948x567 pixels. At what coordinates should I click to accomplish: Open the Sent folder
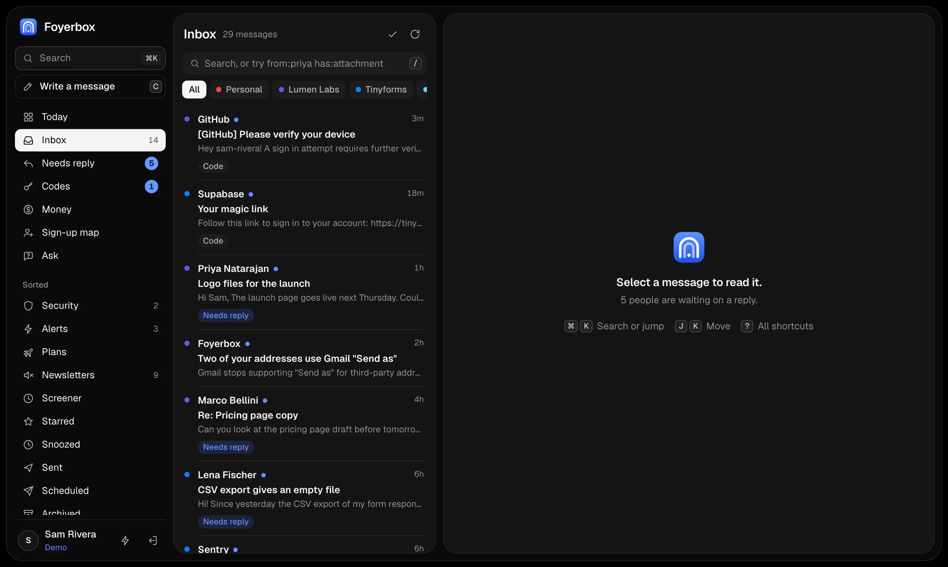[x=90, y=468]
